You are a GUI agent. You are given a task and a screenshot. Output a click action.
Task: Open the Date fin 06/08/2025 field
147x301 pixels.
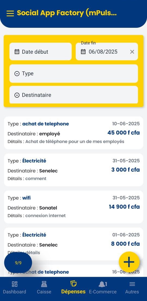(107, 51)
